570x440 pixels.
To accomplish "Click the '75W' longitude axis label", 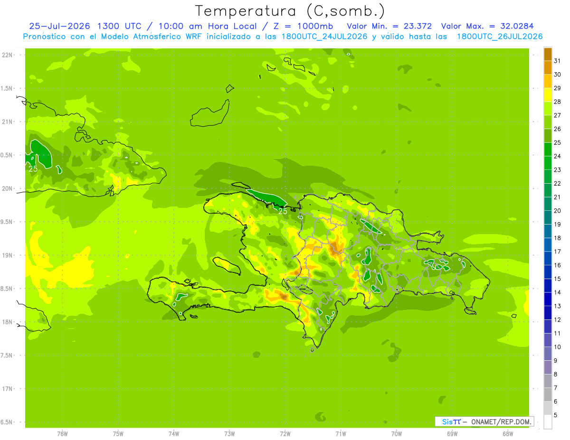I will 118,434.
